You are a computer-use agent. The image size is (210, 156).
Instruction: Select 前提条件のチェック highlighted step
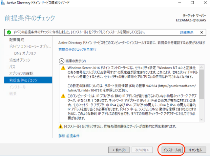tap(28, 80)
